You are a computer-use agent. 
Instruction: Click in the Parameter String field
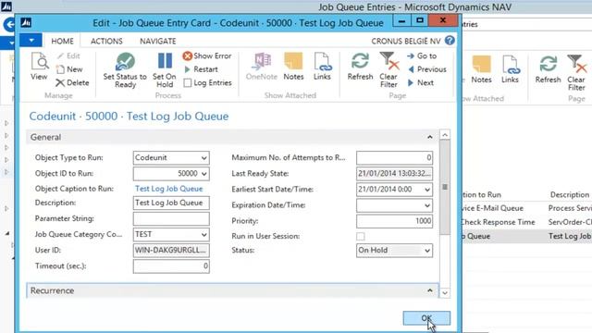coord(171,218)
